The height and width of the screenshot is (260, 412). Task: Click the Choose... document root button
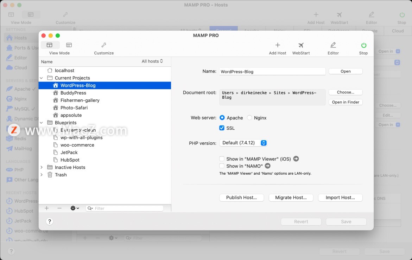(x=346, y=92)
